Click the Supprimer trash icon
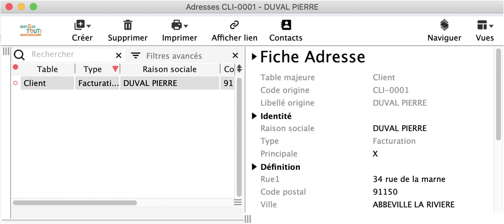The image size is (504, 224). (x=128, y=25)
